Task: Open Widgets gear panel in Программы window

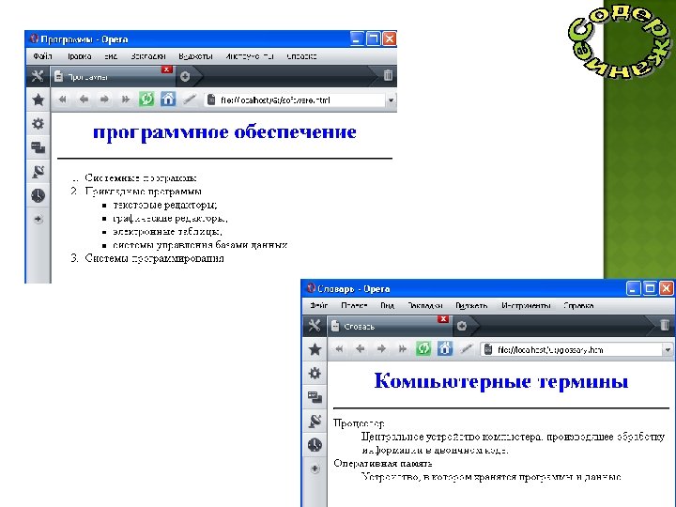Action: click(38, 124)
